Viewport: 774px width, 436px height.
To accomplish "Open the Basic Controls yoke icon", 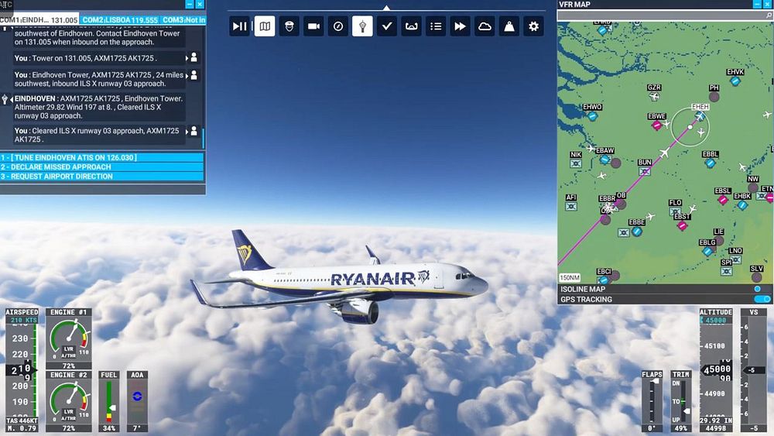I will (x=411, y=26).
